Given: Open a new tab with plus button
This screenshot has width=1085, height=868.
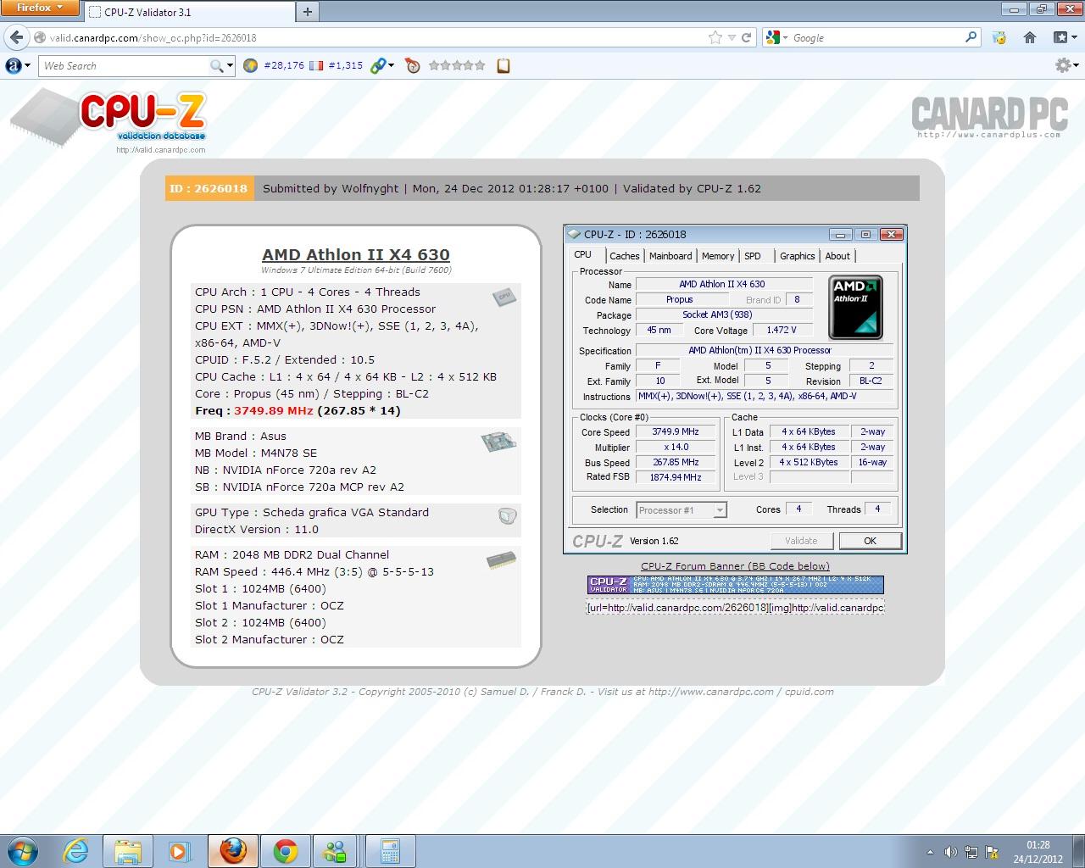Looking at the screenshot, I should point(307,11).
